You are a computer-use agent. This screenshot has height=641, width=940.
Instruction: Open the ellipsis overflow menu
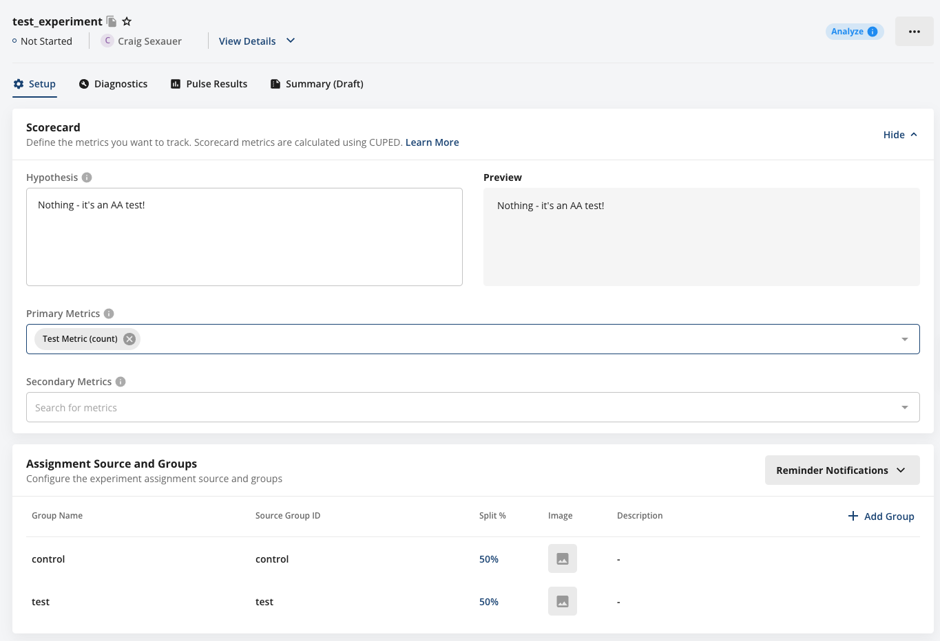tap(914, 31)
